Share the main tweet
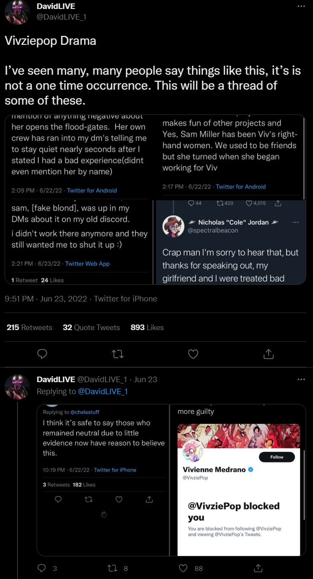 click(x=268, y=354)
